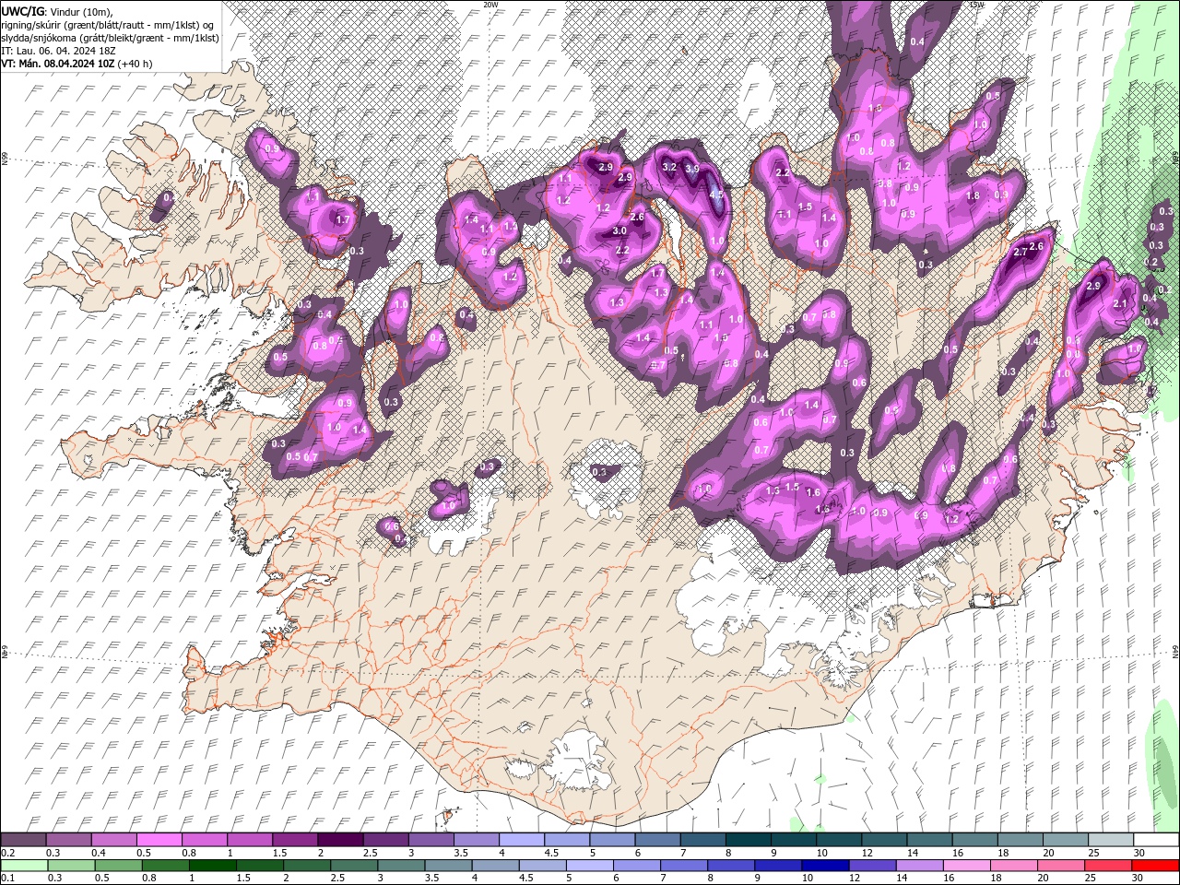Viewport: 1180px width, 885px height.
Task: Select the royal blue 8 swatch, lower legend
Action: (730, 866)
